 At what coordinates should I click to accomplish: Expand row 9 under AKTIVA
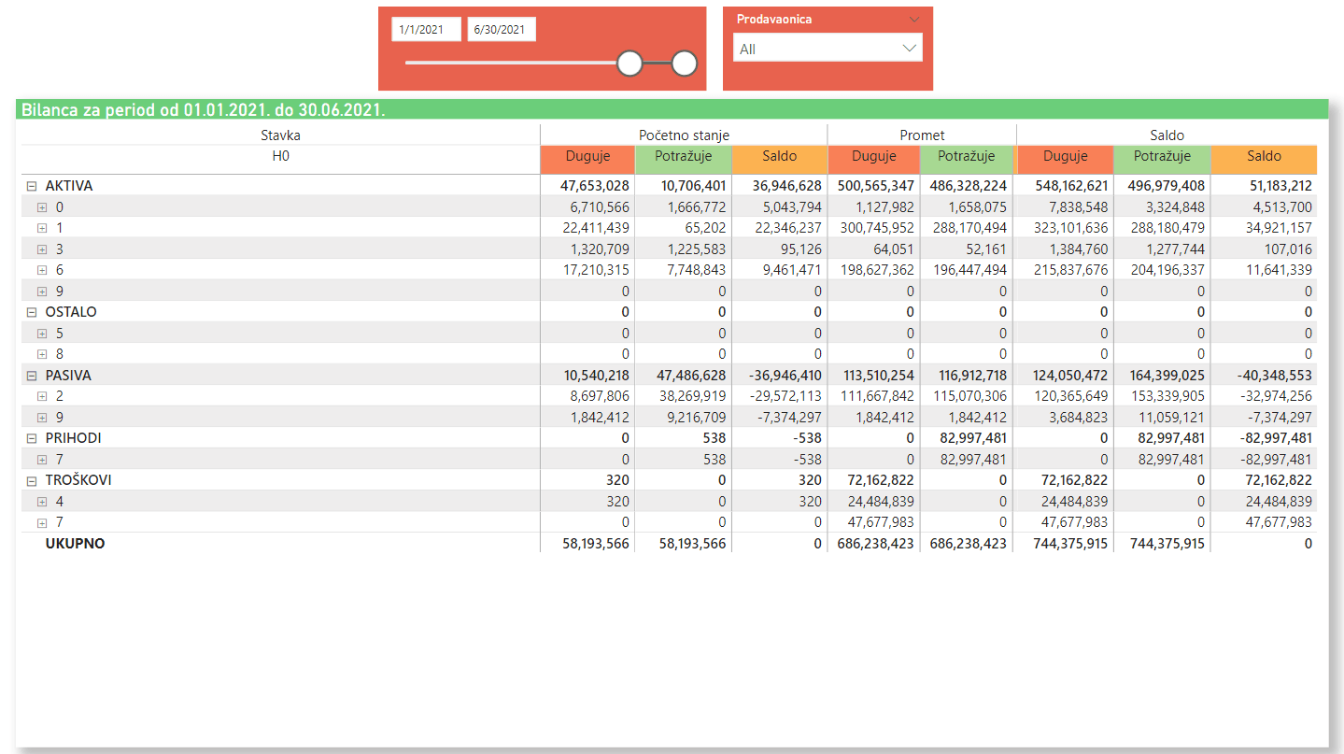pyautogui.click(x=42, y=292)
